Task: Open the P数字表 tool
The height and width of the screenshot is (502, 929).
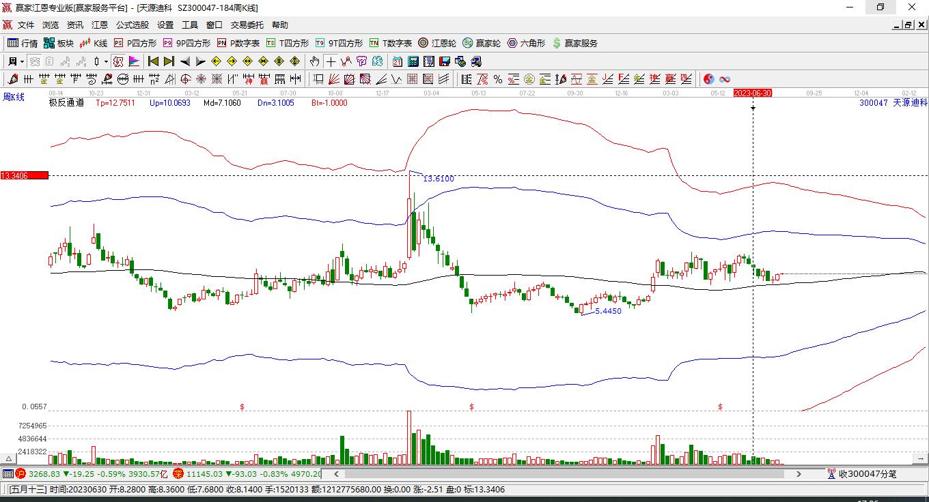Action: [x=238, y=43]
